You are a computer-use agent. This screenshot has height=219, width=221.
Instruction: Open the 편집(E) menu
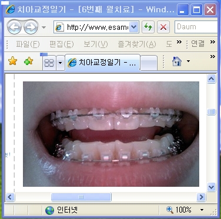click(x=61, y=44)
